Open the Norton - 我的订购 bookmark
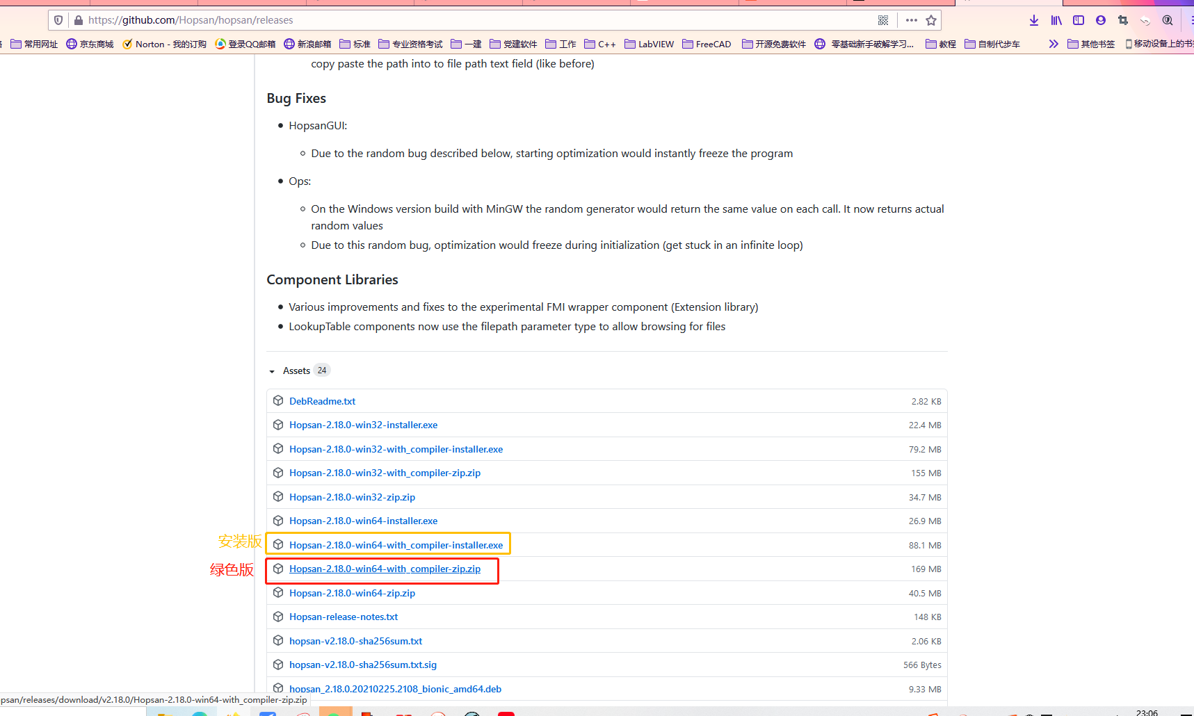 pos(164,44)
